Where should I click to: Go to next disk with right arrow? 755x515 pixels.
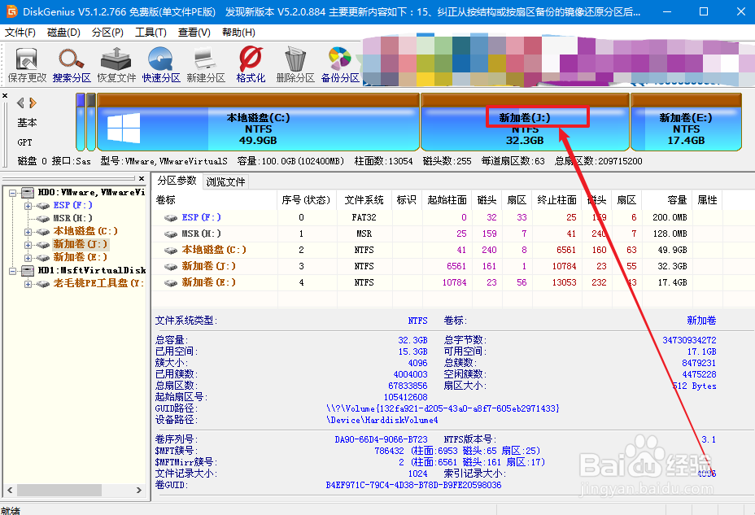[x=33, y=103]
